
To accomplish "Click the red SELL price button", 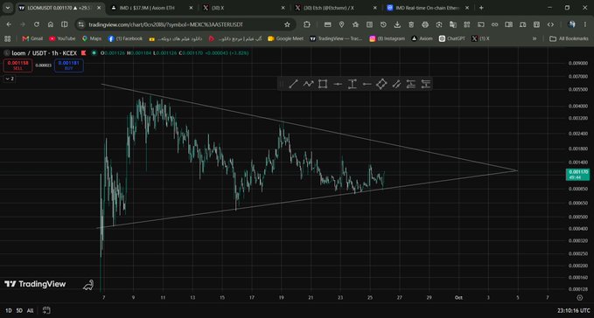I will pos(17,66).
